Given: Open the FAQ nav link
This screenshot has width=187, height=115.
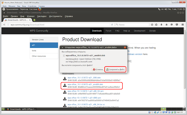Looking at the screenshot, I should (117, 31).
